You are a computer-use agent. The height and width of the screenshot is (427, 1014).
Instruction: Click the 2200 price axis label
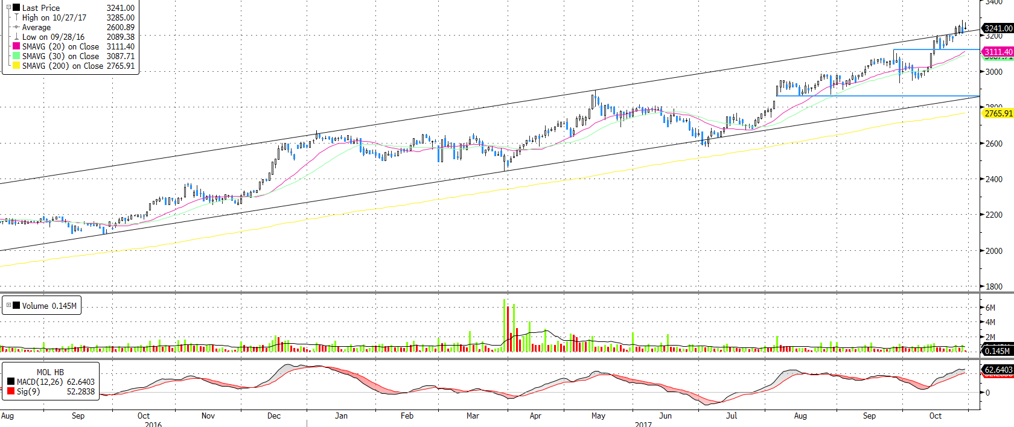pos(994,215)
